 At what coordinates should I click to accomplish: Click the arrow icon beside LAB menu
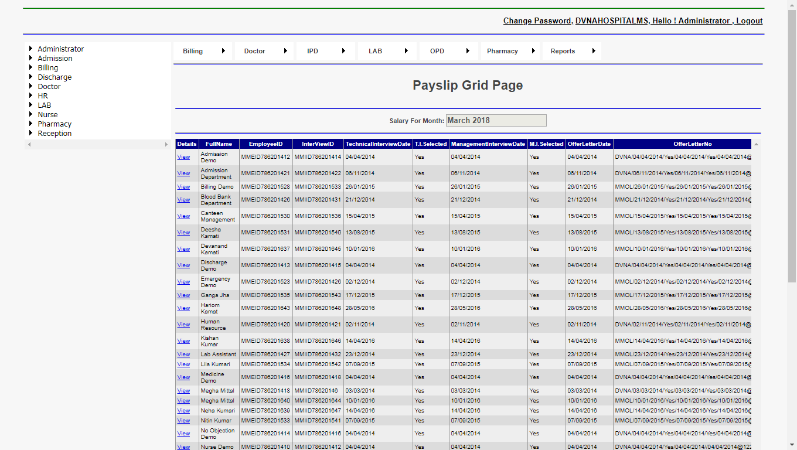(406, 51)
